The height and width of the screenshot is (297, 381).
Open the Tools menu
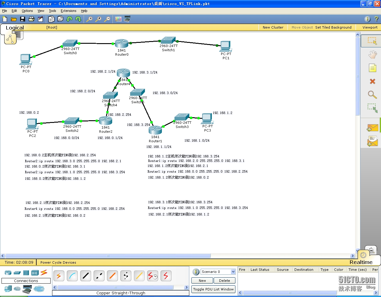(x=52, y=11)
